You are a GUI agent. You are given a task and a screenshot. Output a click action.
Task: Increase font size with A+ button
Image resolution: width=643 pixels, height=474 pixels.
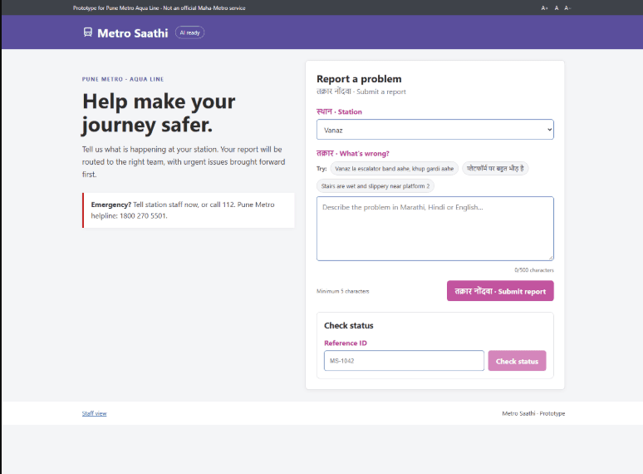coord(544,7)
